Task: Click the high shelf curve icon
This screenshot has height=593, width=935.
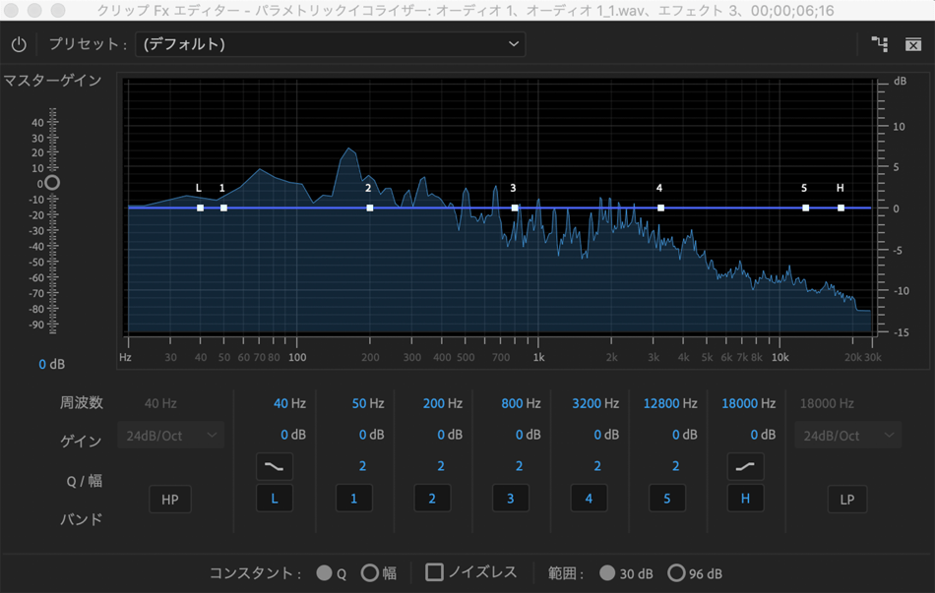Action: coord(745,466)
